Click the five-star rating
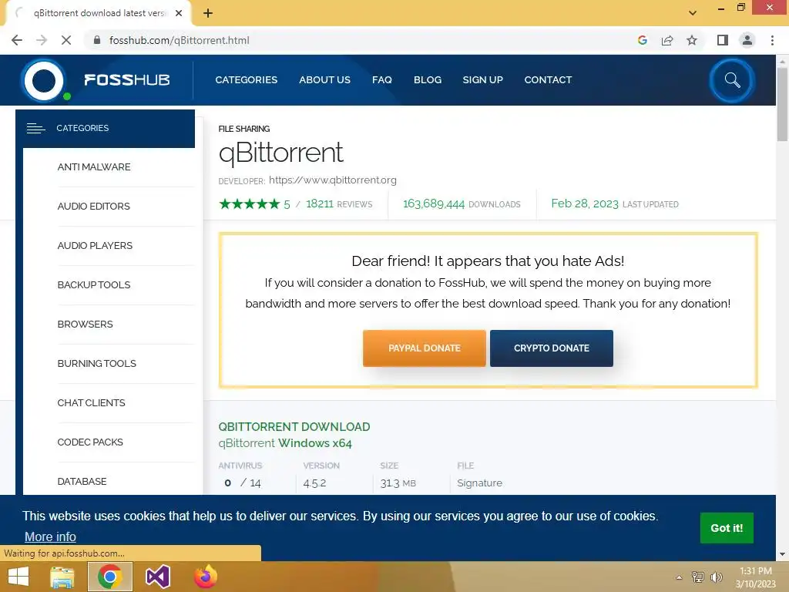The height and width of the screenshot is (592, 789). pyautogui.click(x=249, y=203)
